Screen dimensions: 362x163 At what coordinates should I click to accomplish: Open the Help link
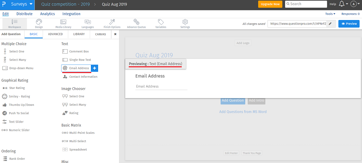click(x=333, y=4)
